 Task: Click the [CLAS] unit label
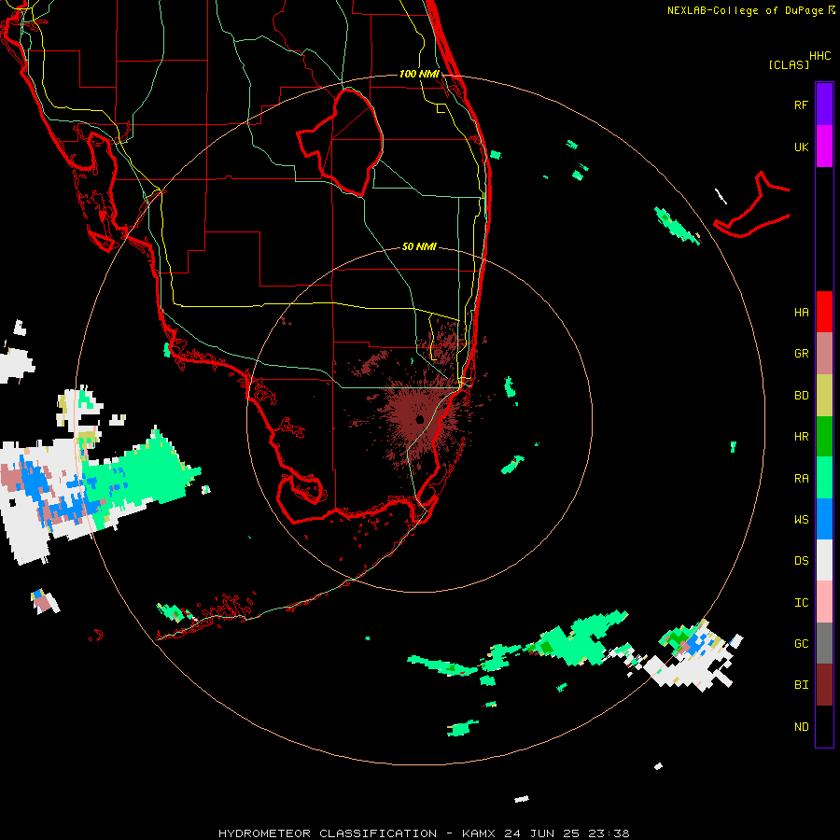click(x=789, y=65)
